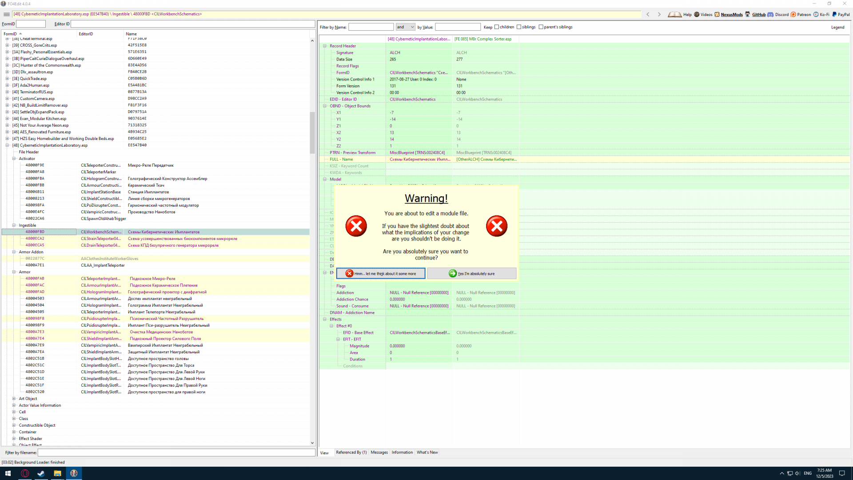Toggle the siblings checkbox
The image size is (853, 480).
coord(519,27)
